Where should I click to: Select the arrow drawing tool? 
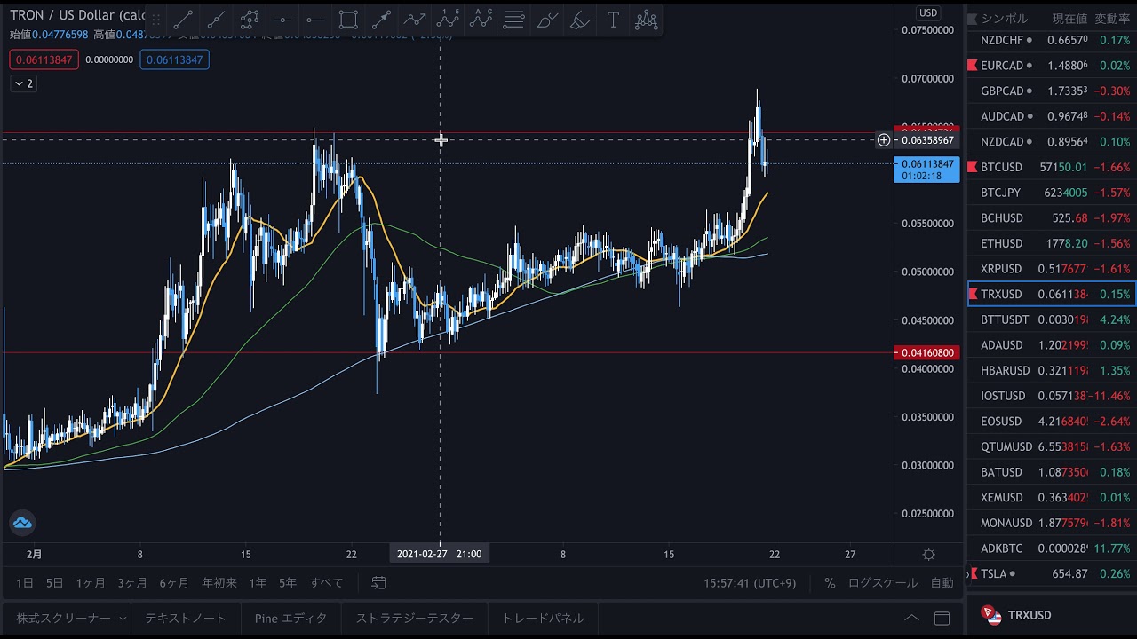(x=381, y=20)
